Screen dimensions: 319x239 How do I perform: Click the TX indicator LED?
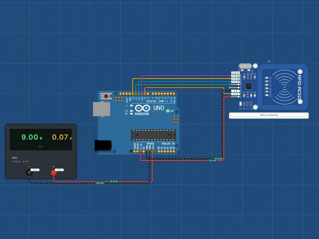coord(132,111)
